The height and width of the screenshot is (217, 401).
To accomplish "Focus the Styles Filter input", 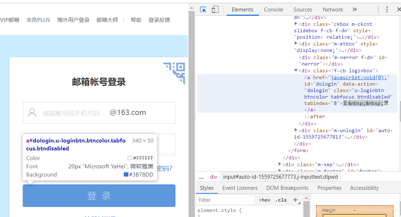I will click(x=226, y=200).
